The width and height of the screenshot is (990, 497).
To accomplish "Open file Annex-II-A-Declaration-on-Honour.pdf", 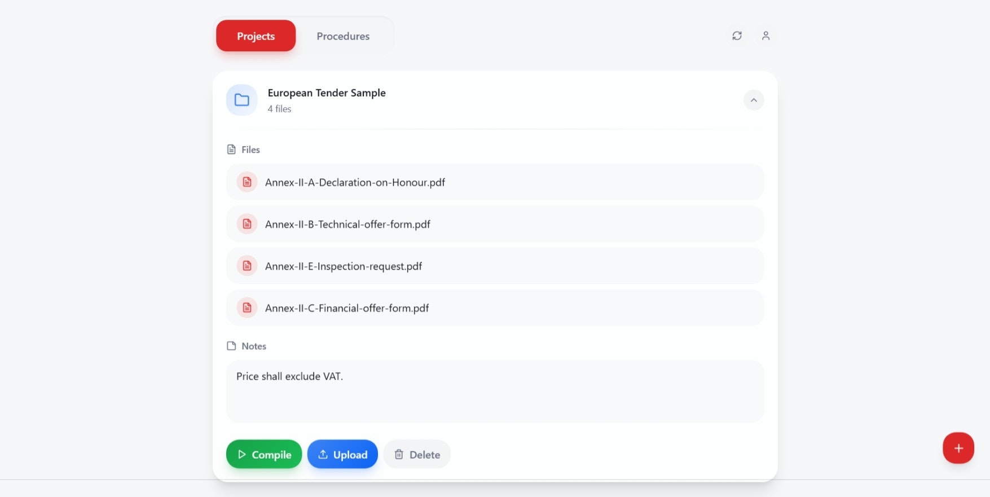I will [x=495, y=182].
